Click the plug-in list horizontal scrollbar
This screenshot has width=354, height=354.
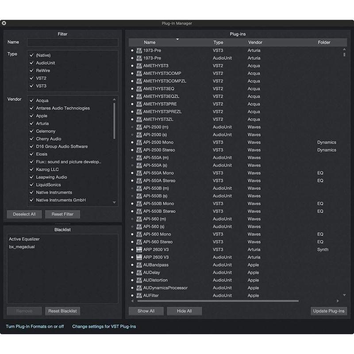(218, 301)
